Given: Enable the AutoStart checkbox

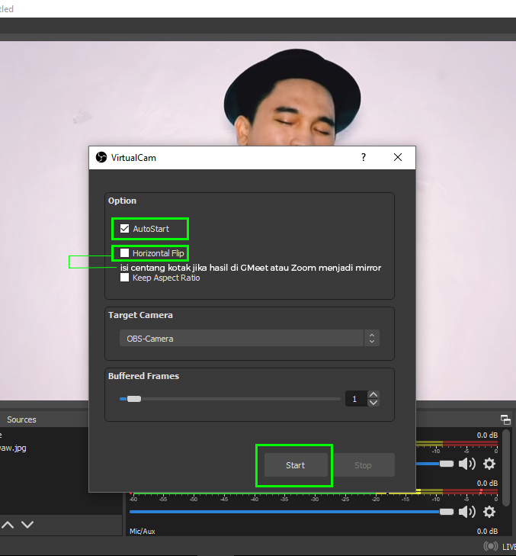Looking at the screenshot, I should tap(124, 229).
